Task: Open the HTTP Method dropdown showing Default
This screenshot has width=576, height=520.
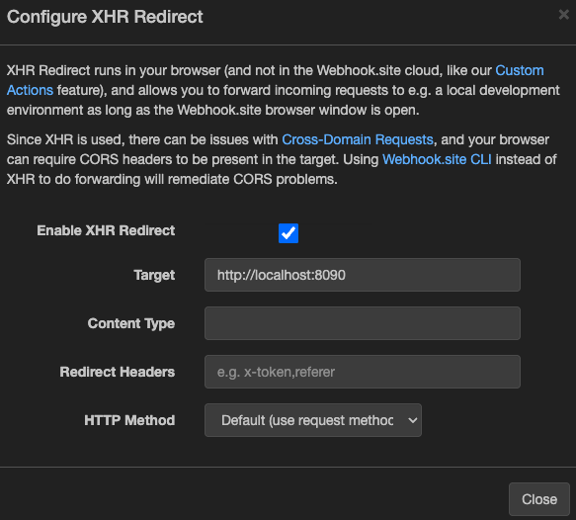Action: [313, 420]
